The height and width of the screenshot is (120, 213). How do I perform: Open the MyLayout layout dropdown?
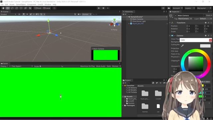pos(204,8)
